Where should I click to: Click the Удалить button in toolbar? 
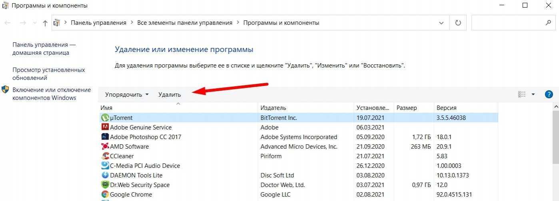(x=170, y=95)
